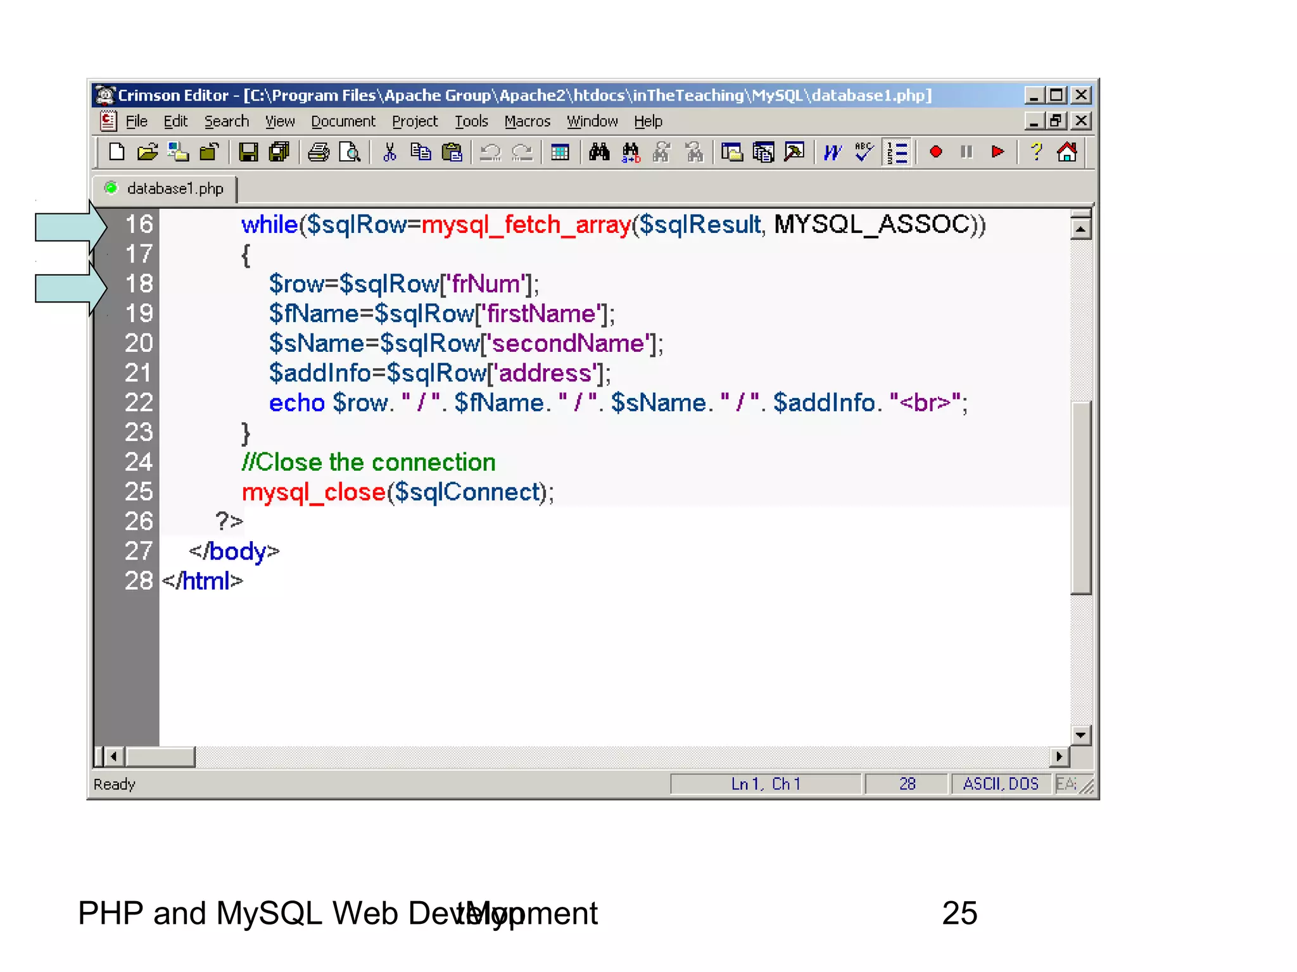This screenshot has width=1297, height=972.
Task: Click the horizontal scrollbar thumb
Action: click(160, 756)
